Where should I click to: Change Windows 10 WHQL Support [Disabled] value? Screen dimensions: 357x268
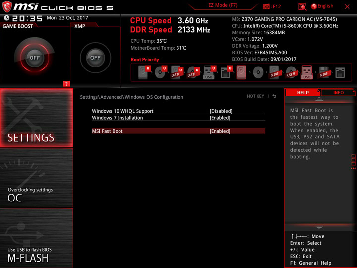[221, 111]
